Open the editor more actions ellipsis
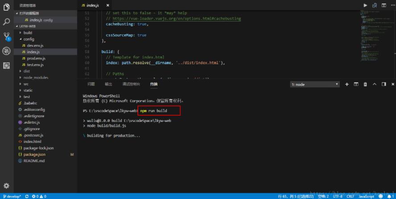Screen dimensions: 396x199 click(x=393, y=5)
